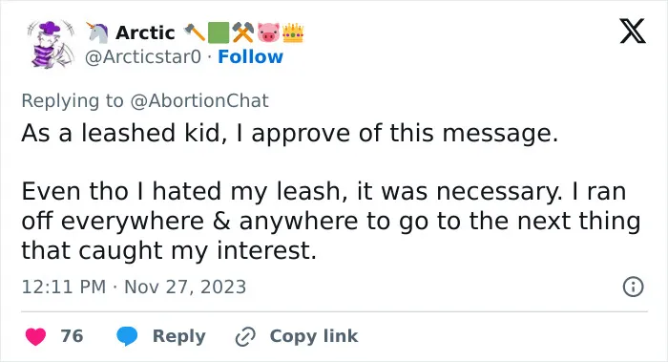Screen dimensions: 668x362
Task: Open the tweet info circle icon
Action: (633, 287)
